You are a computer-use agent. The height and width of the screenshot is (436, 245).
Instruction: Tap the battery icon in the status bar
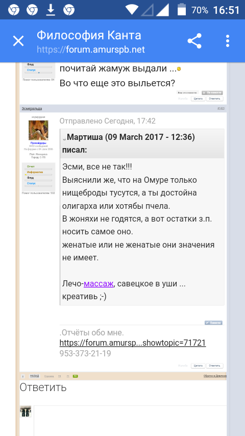[x=182, y=9]
